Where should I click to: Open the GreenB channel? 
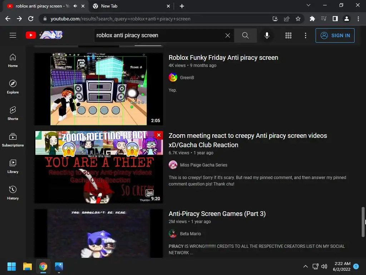(187, 77)
